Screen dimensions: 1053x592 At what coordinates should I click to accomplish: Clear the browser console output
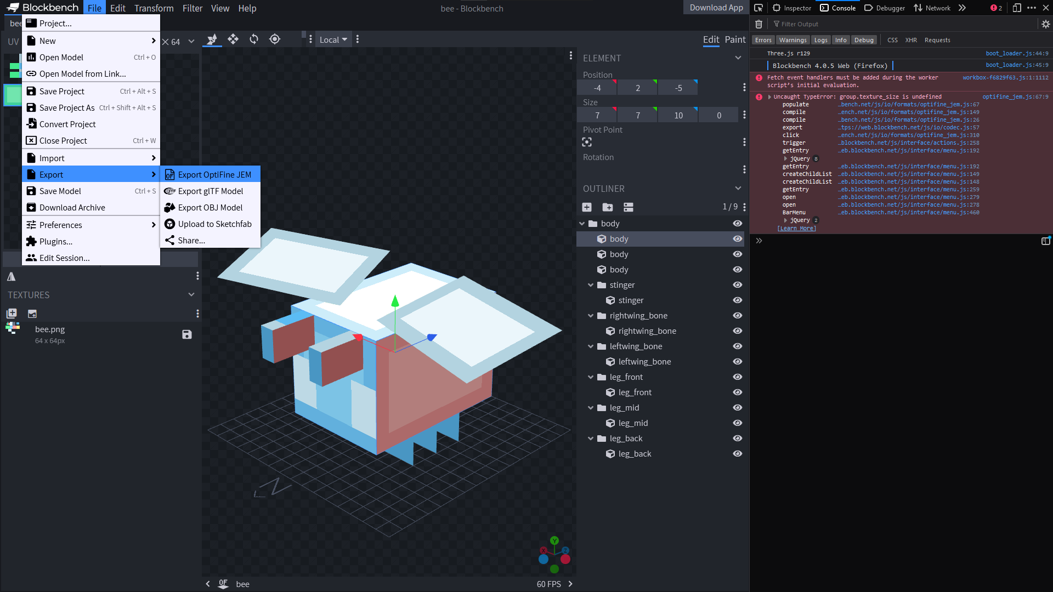[758, 24]
